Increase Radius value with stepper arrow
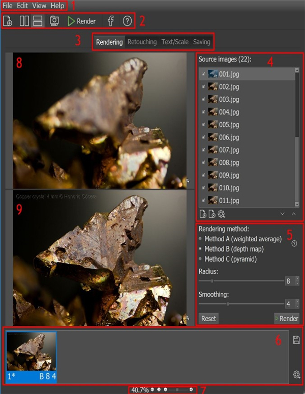This screenshot has height=394, width=305. (297, 278)
